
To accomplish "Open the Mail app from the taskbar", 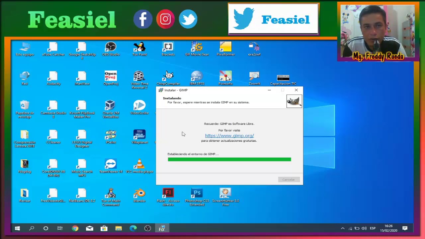I will [x=90, y=228].
